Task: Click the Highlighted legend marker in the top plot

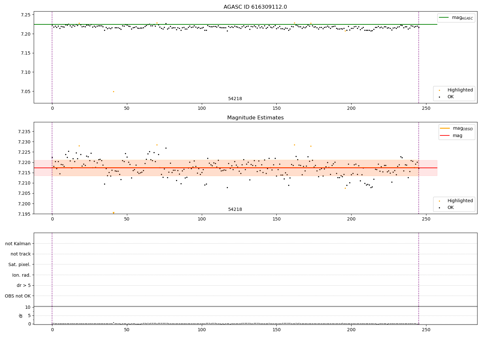Action: [439, 90]
